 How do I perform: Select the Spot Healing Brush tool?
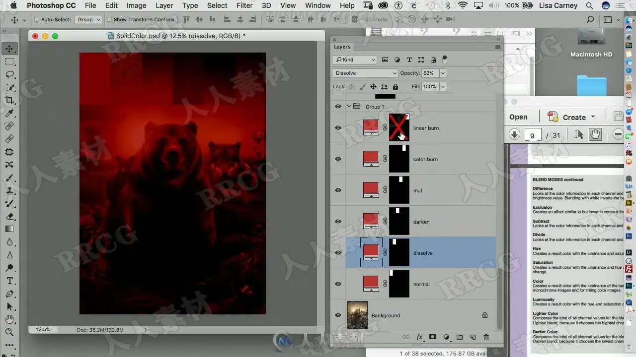tap(9, 126)
